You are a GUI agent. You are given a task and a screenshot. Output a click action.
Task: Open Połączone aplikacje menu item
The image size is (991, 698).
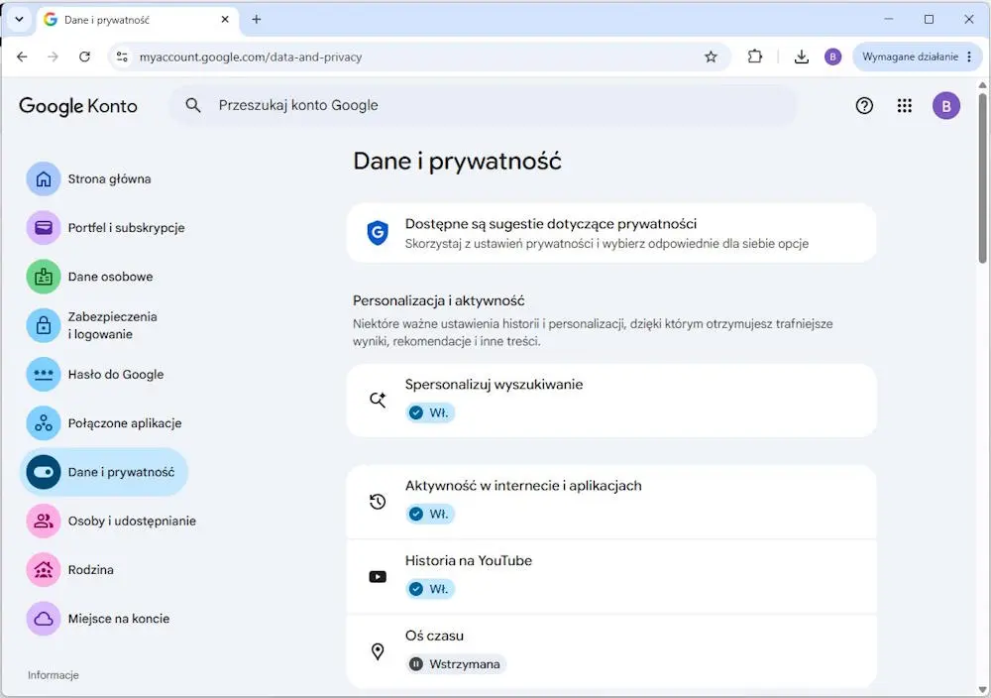tap(105, 423)
